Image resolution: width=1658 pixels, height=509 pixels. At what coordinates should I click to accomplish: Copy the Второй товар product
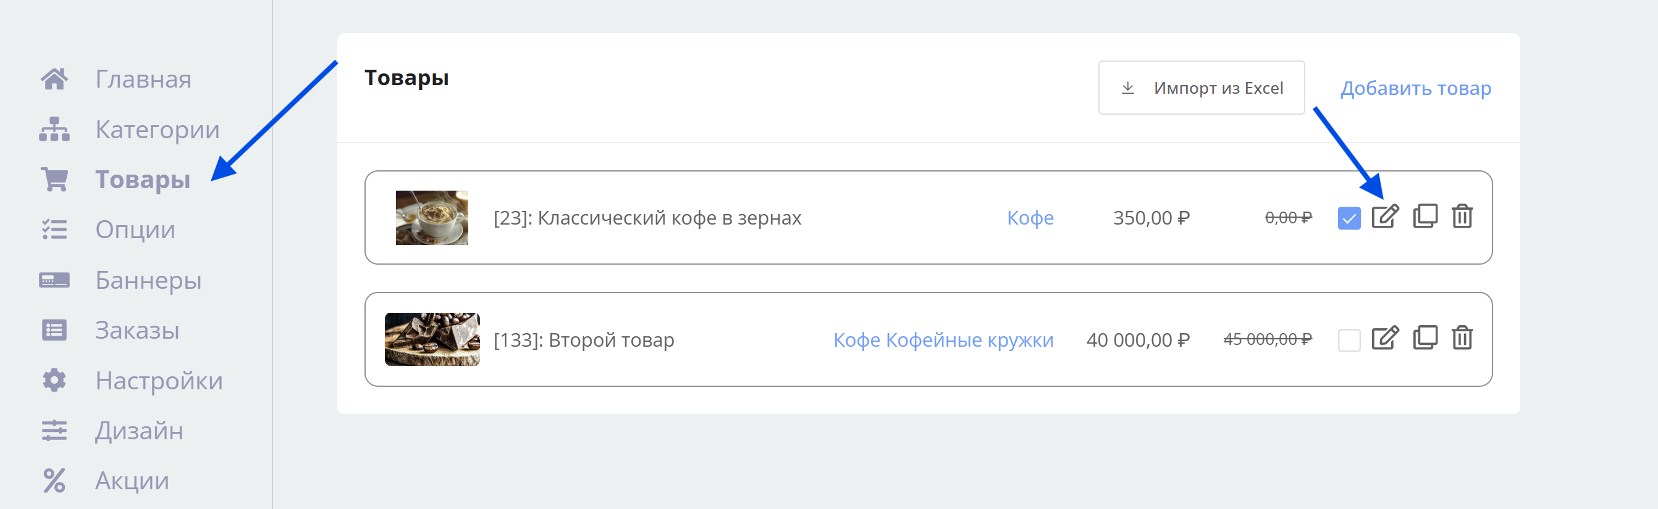coord(1425,339)
